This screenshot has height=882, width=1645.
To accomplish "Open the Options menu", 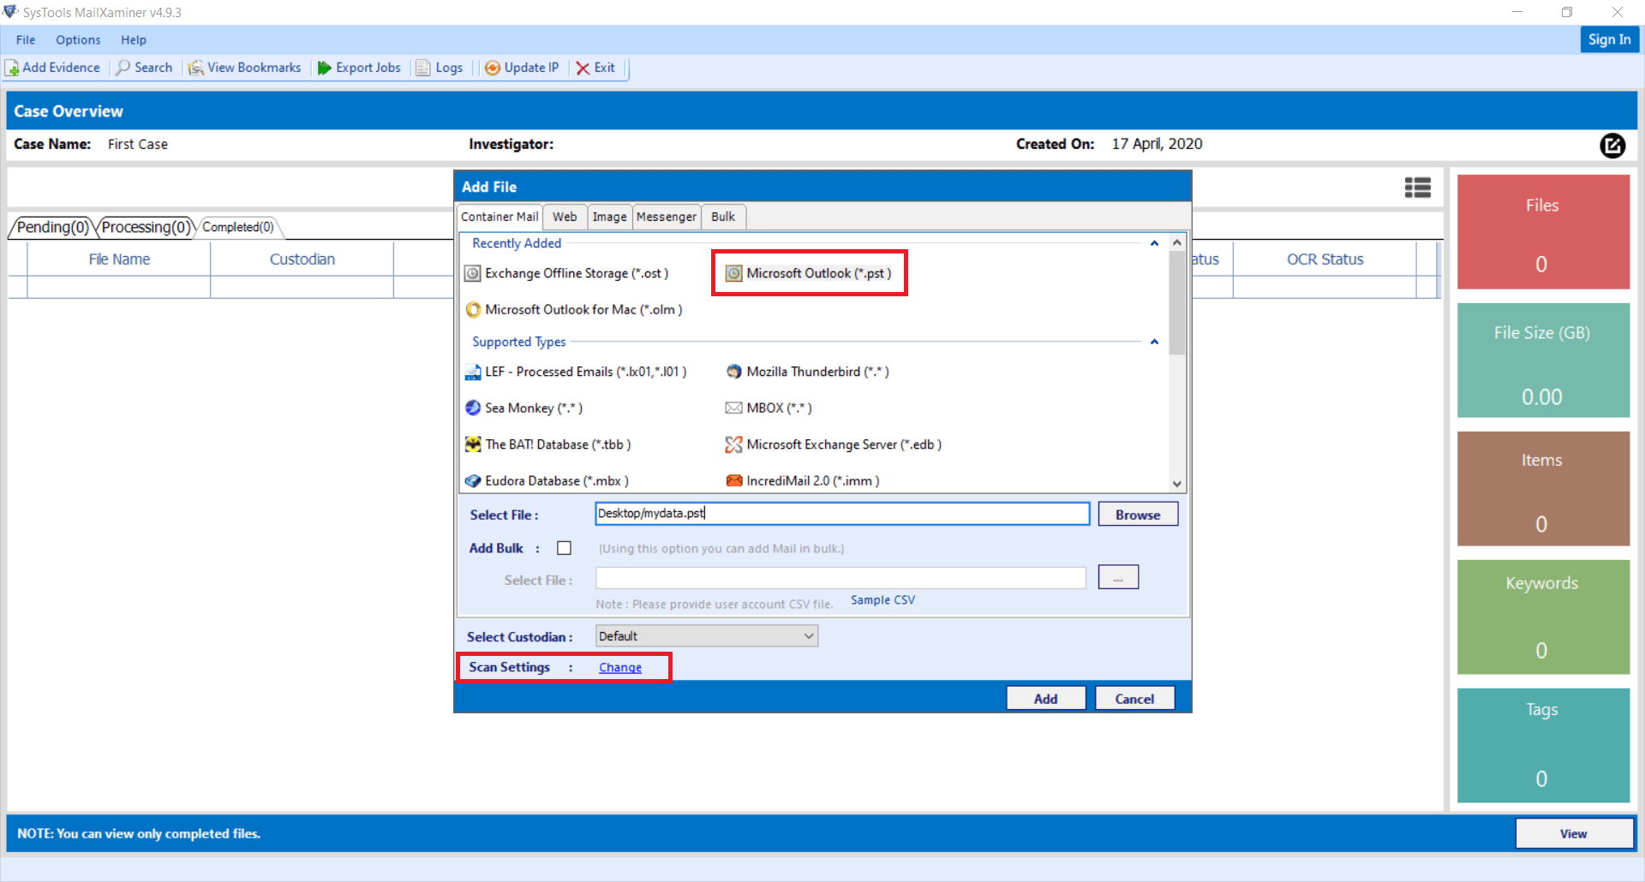I will click(78, 39).
